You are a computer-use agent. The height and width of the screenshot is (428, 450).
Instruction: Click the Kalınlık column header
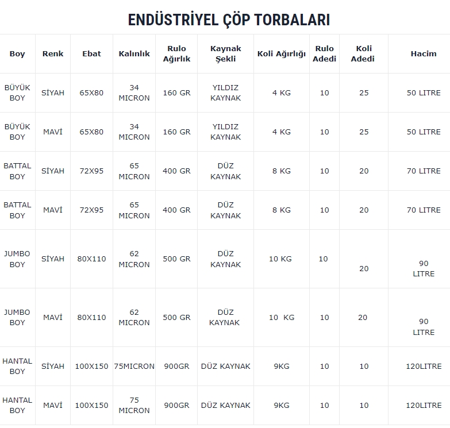pos(134,53)
